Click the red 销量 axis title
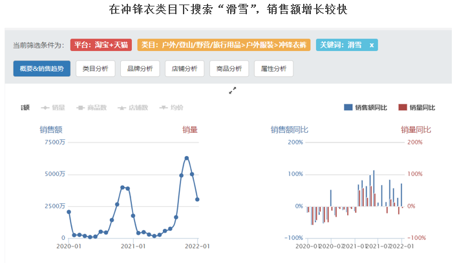This screenshot has height=267, width=468. (190, 130)
